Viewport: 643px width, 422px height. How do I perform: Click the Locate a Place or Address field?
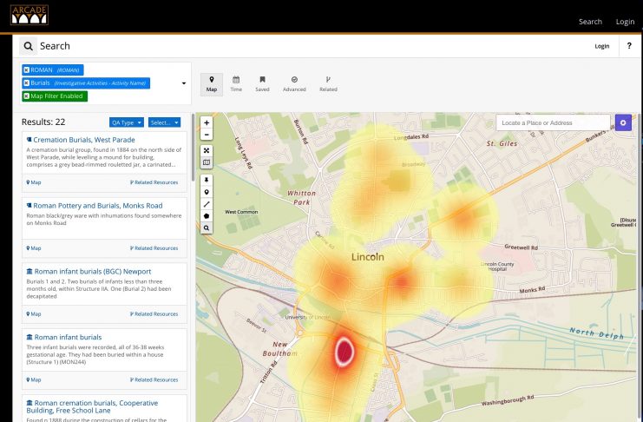(552, 123)
